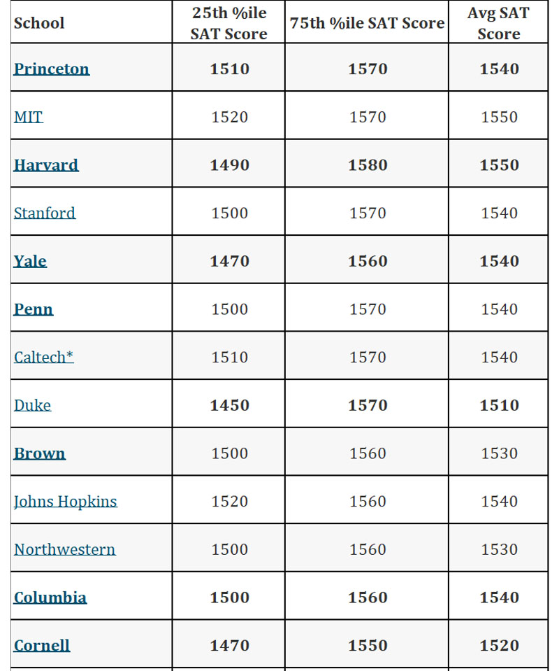Click Cornell's 1520 average score cell

click(499, 645)
